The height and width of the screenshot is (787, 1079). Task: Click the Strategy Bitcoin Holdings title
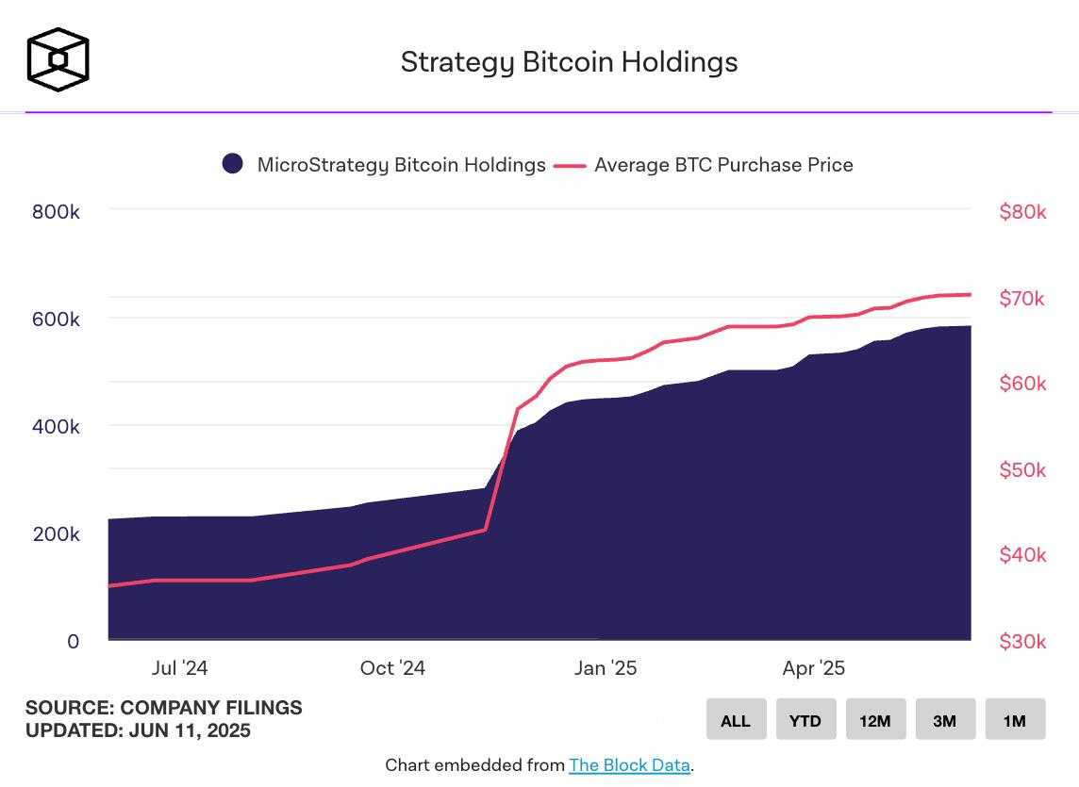569,62
